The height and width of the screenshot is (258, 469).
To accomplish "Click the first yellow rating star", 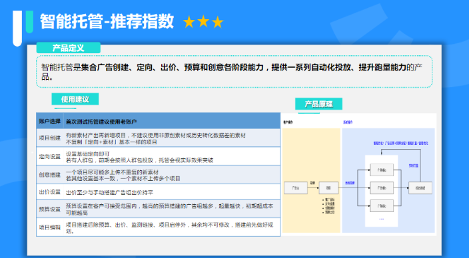I will coord(189,23).
